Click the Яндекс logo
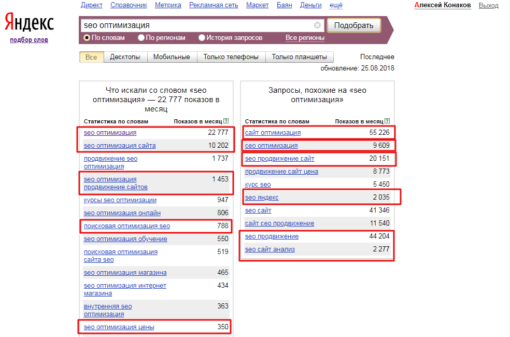510x337 pixels. [29, 22]
